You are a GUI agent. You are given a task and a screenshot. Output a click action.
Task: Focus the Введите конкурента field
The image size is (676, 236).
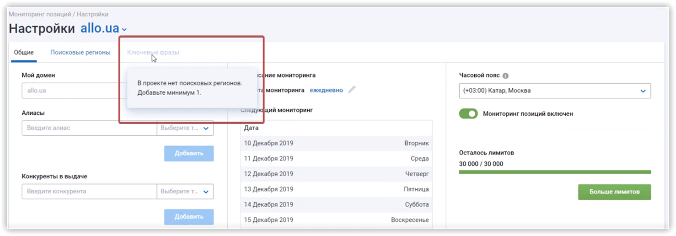(x=89, y=191)
